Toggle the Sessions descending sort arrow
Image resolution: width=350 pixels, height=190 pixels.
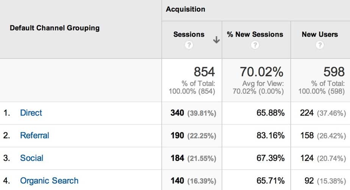(216, 40)
